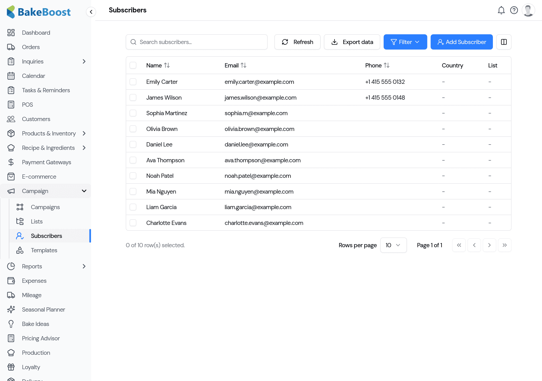Sort by Name column arrows

[167, 65]
